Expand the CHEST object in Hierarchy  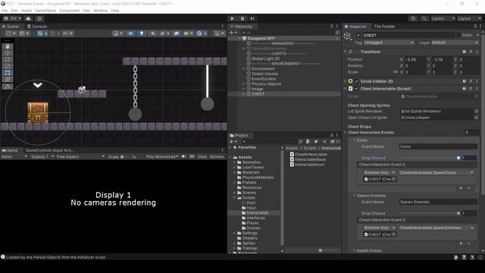tap(244, 94)
